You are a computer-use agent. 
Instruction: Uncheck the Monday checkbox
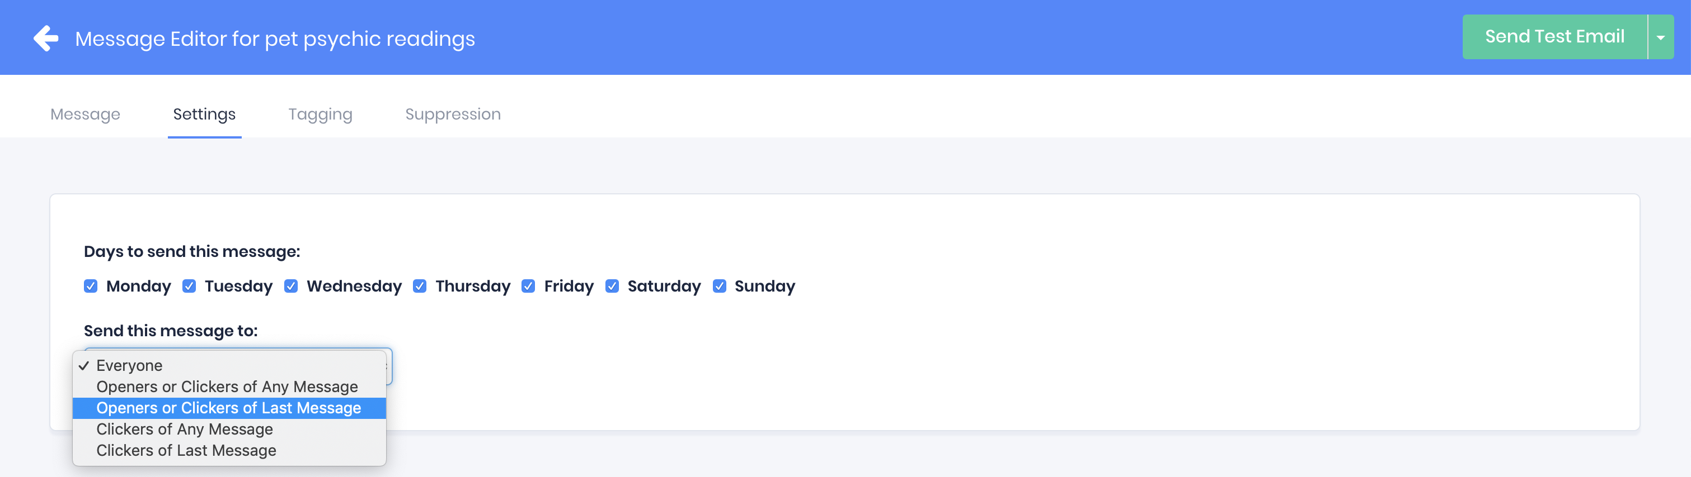coord(91,287)
